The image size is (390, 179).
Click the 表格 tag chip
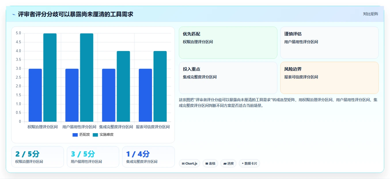coord(210,163)
